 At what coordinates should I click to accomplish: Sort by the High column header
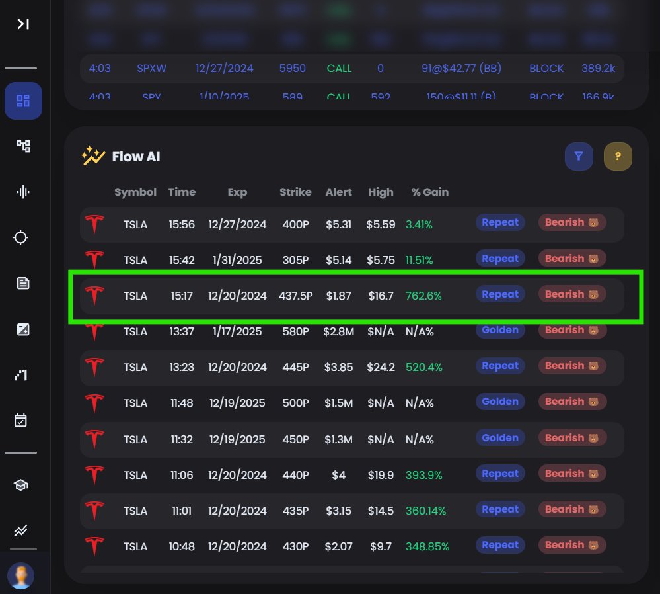click(x=381, y=192)
